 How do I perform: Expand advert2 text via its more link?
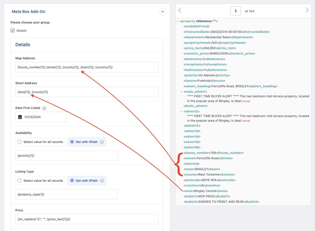245,121
